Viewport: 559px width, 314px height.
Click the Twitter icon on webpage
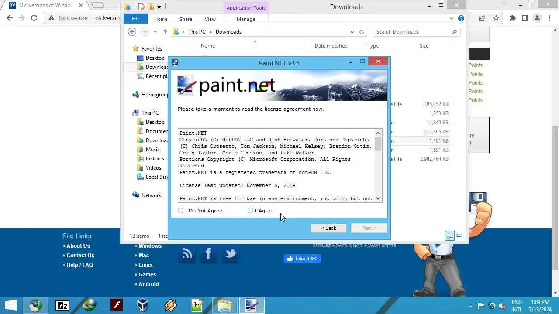tap(230, 254)
